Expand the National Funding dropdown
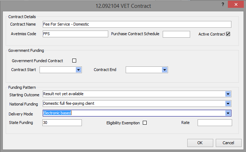 point(228,104)
